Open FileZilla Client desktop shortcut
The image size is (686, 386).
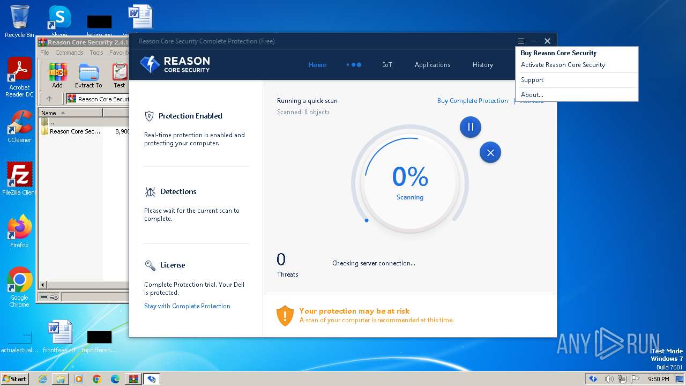[19, 179]
